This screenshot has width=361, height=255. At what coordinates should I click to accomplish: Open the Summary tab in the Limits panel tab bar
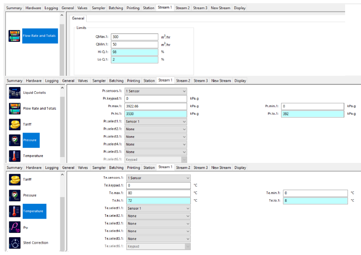point(14,8)
